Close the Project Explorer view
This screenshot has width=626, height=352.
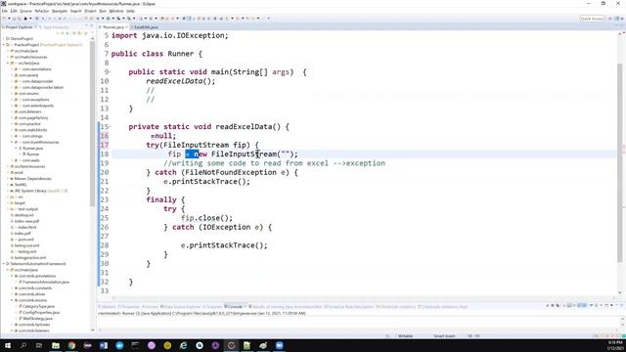click(x=35, y=27)
